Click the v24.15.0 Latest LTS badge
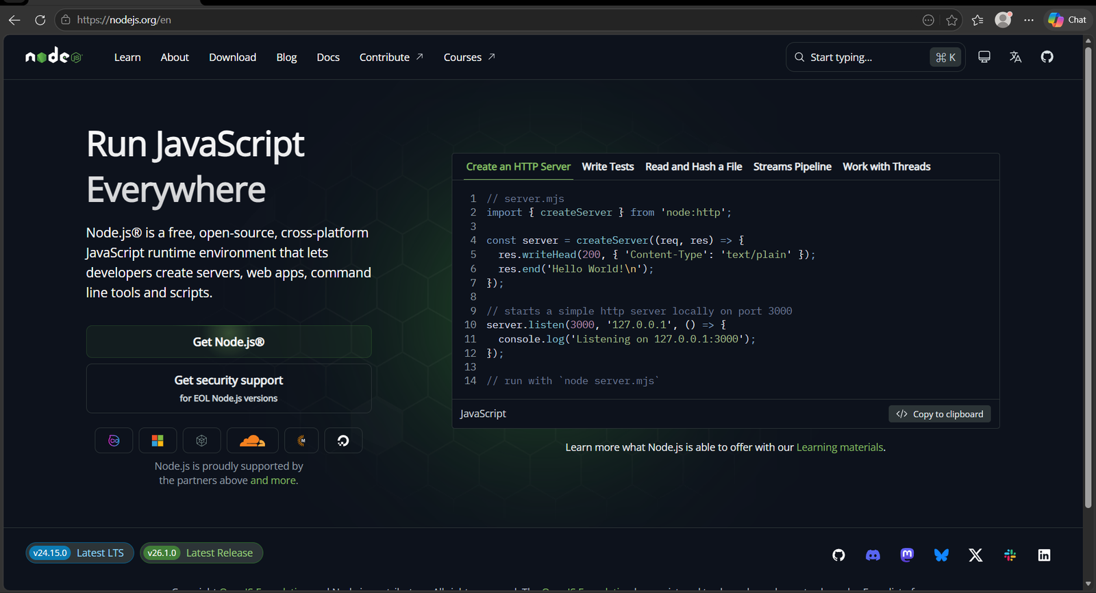Viewport: 1096px width, 593px height. 79,553
